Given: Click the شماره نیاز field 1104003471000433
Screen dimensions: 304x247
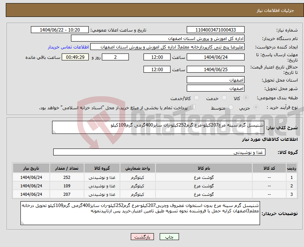Looking at the screenshot, I should tap(215, 30).
